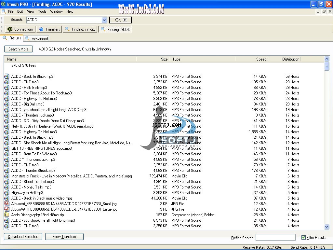Click the 'Compressed (zipped) Folder' type cell
Screen dimensions: 333x250
pos(193,215)
